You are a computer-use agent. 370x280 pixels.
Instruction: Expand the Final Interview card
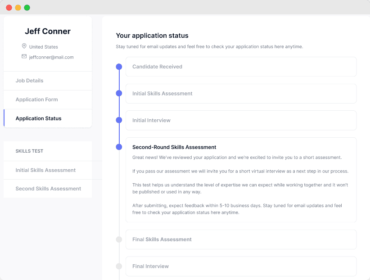click(241, 266)
